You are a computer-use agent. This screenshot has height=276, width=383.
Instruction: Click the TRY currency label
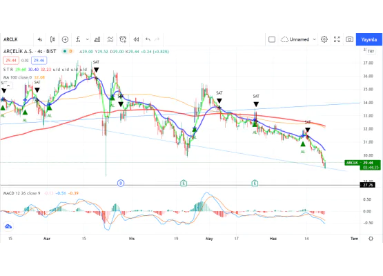(371, 51)
